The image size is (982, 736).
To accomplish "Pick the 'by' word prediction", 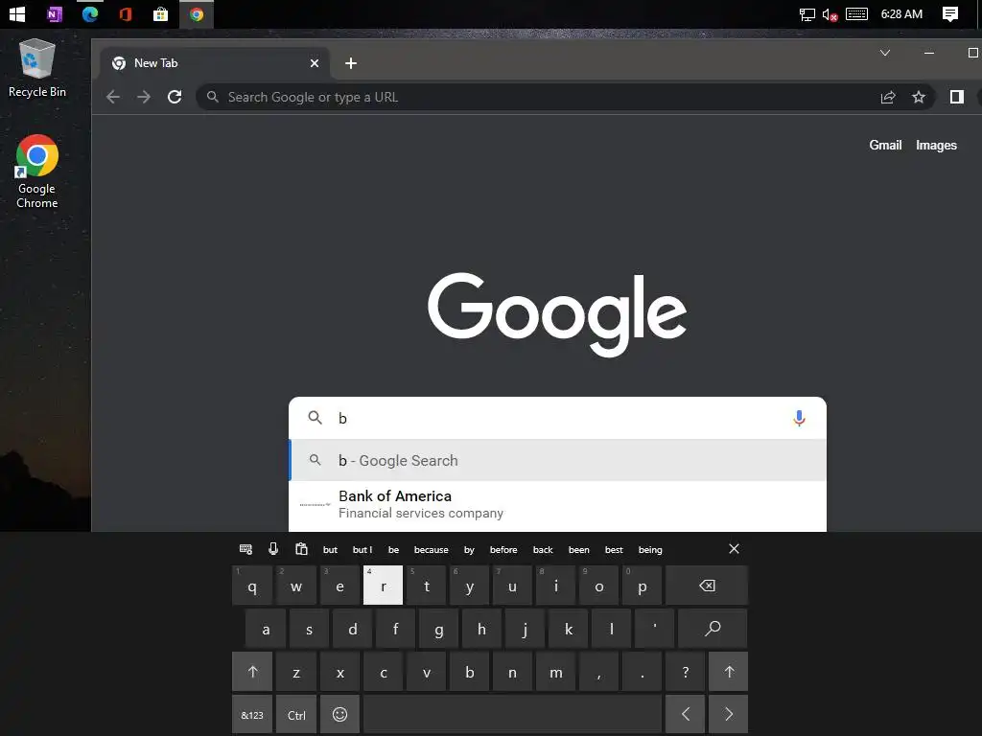I will (x=469, y=550).
